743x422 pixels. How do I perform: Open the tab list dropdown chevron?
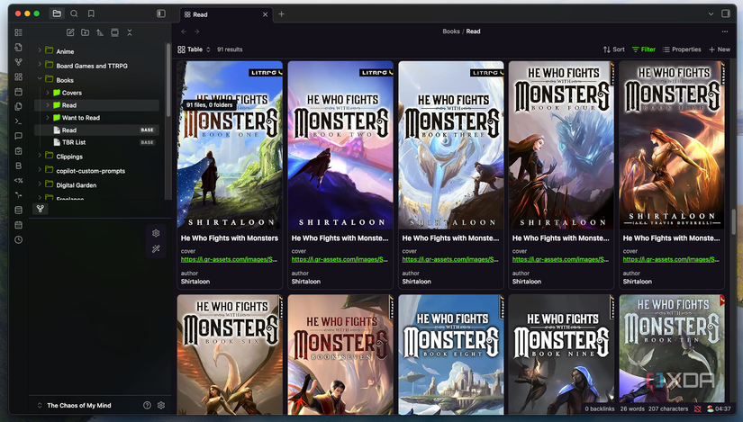pyautogui.click(x=711, y=13)
